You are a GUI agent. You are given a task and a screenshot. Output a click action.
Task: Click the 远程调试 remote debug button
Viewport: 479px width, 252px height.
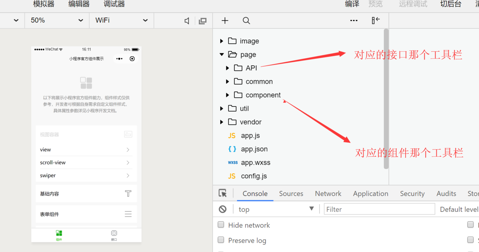click(413, 4)
